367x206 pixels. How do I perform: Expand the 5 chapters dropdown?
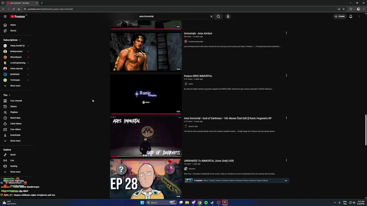tap(286, 181)
